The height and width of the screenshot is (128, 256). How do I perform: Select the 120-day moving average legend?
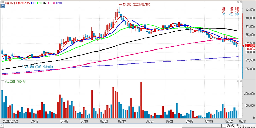click(x=52, y=3)
